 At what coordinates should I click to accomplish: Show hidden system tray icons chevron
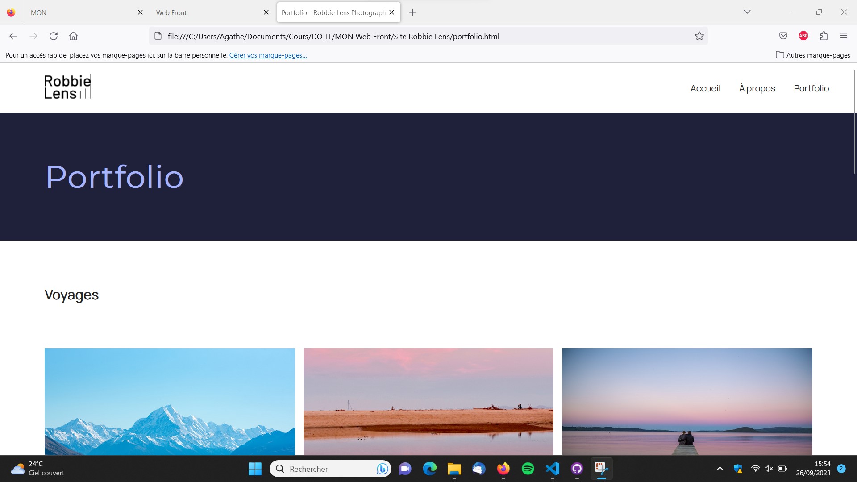click(x=720, y=469)
